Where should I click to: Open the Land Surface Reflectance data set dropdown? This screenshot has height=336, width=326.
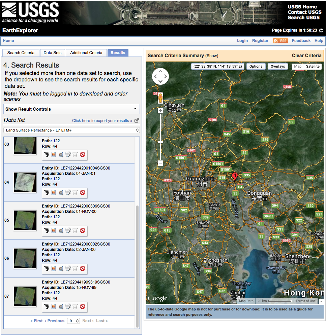[x=71, y=130]
